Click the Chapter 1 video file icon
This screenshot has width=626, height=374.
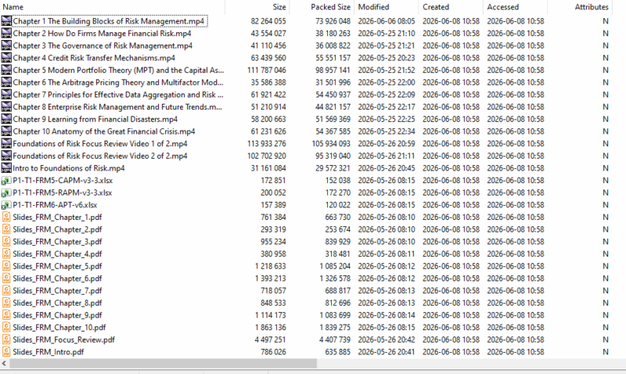click(x=6, y=21)
